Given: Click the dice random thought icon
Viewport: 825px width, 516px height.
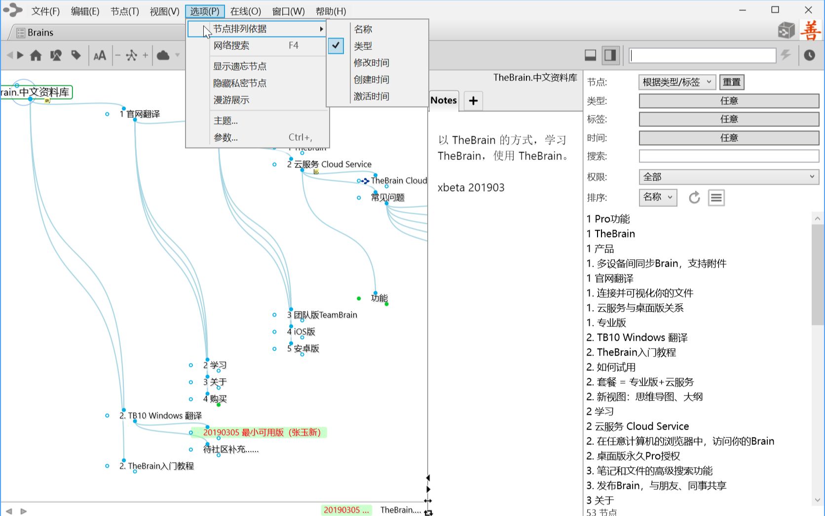Looking at the screenshot, I should [786, 30].
